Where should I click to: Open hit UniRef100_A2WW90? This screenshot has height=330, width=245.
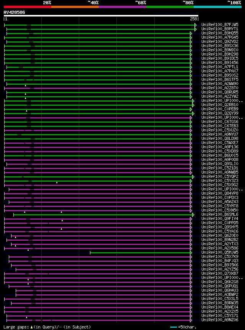(x=220, y=84)
